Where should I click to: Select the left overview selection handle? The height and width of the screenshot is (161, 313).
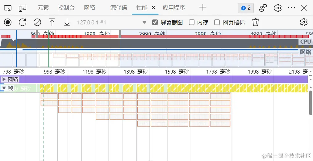[37, 34]
